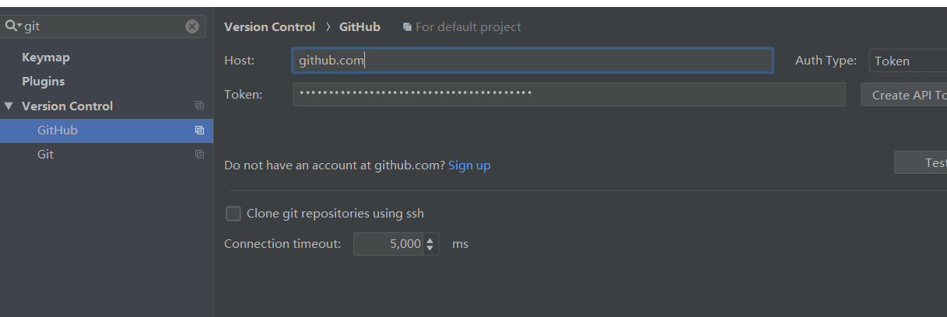Select Keymap in settings list
The height and width of the screenshot is (317, 947).
[x=46, y=57]
